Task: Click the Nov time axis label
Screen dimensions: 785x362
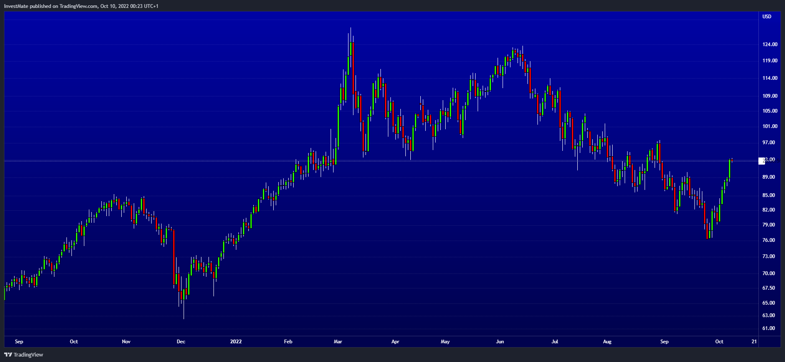Action: (x=126, y=342)
